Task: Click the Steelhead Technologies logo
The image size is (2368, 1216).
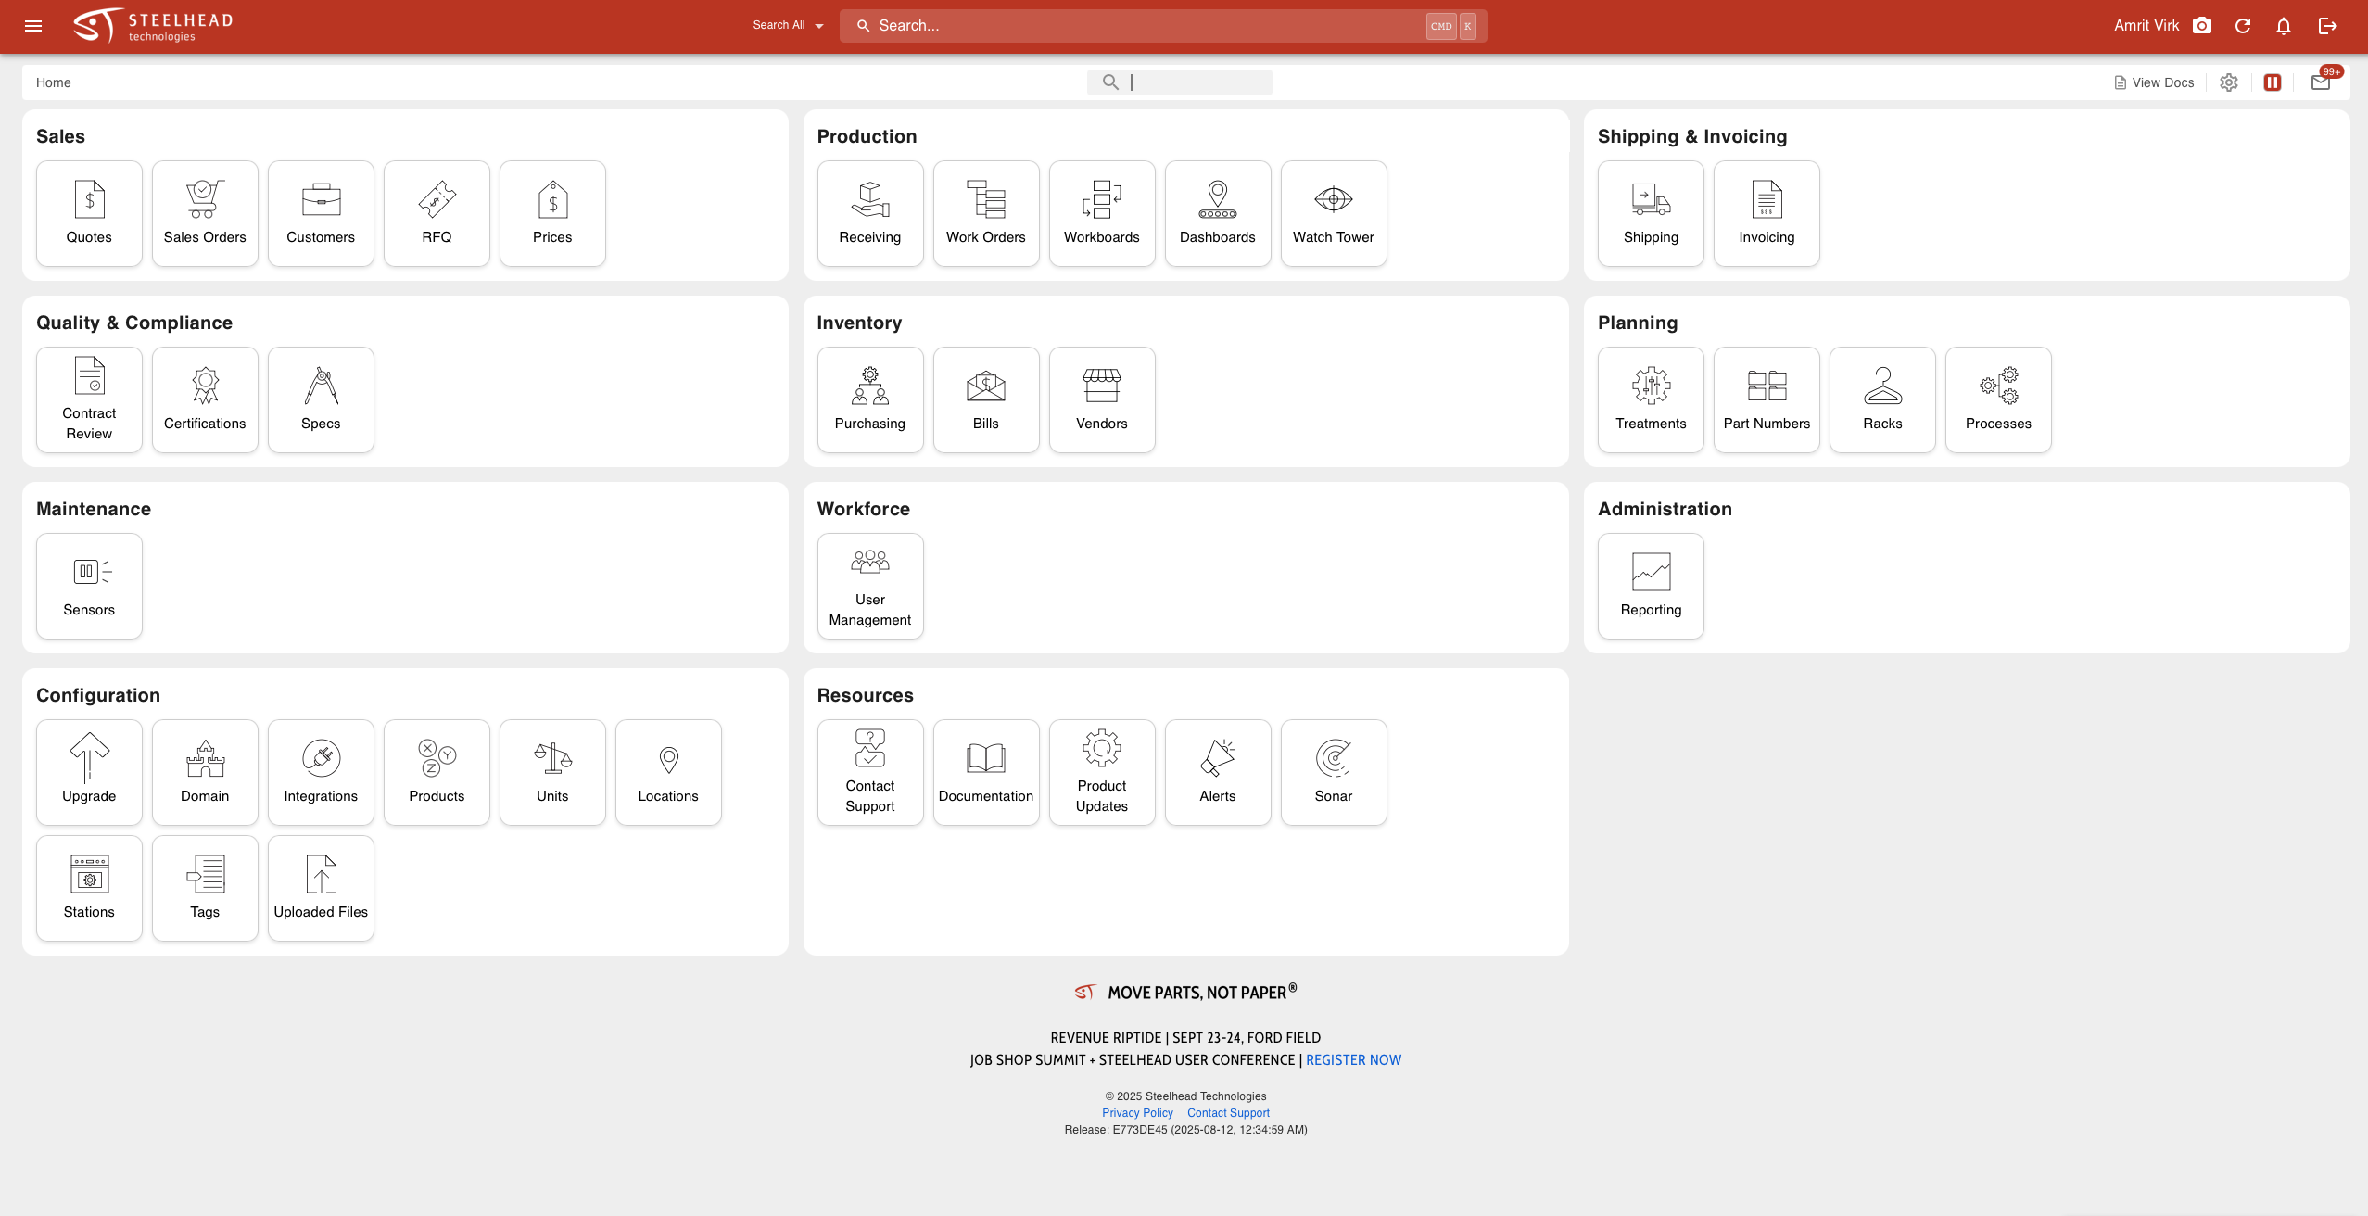Action: 153,26
